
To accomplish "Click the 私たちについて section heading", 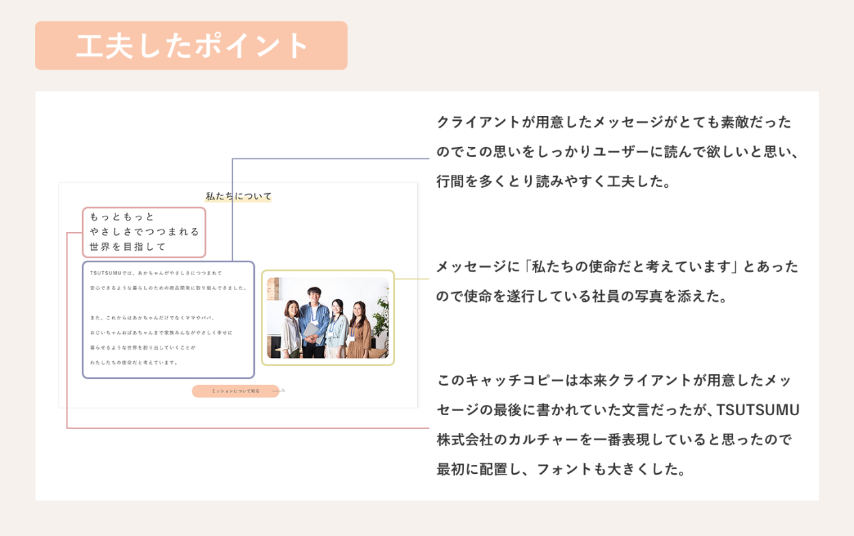I will tap(238, 196).
